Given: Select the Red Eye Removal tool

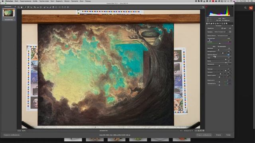Looking at the screenshot, I should 47,7.
